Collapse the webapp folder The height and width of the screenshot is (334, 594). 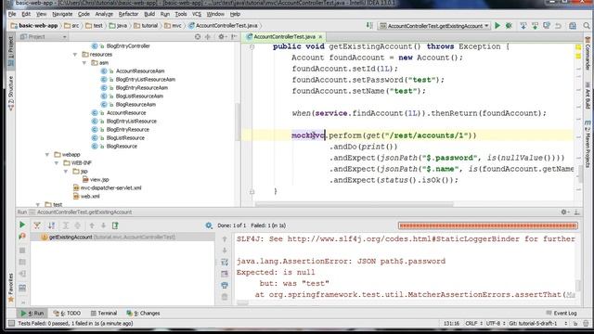click(x=47, y=155)
